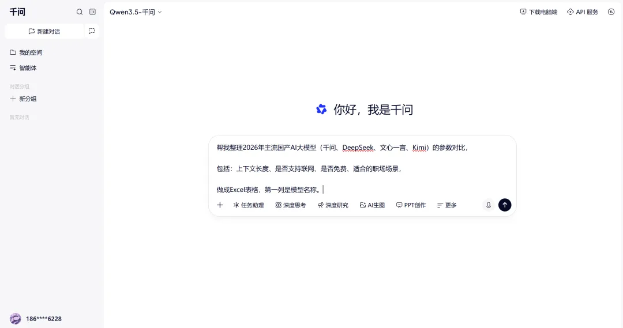Click the 暂无对话 text
This screenshot has width=623, height=328.
coord(20,118)
